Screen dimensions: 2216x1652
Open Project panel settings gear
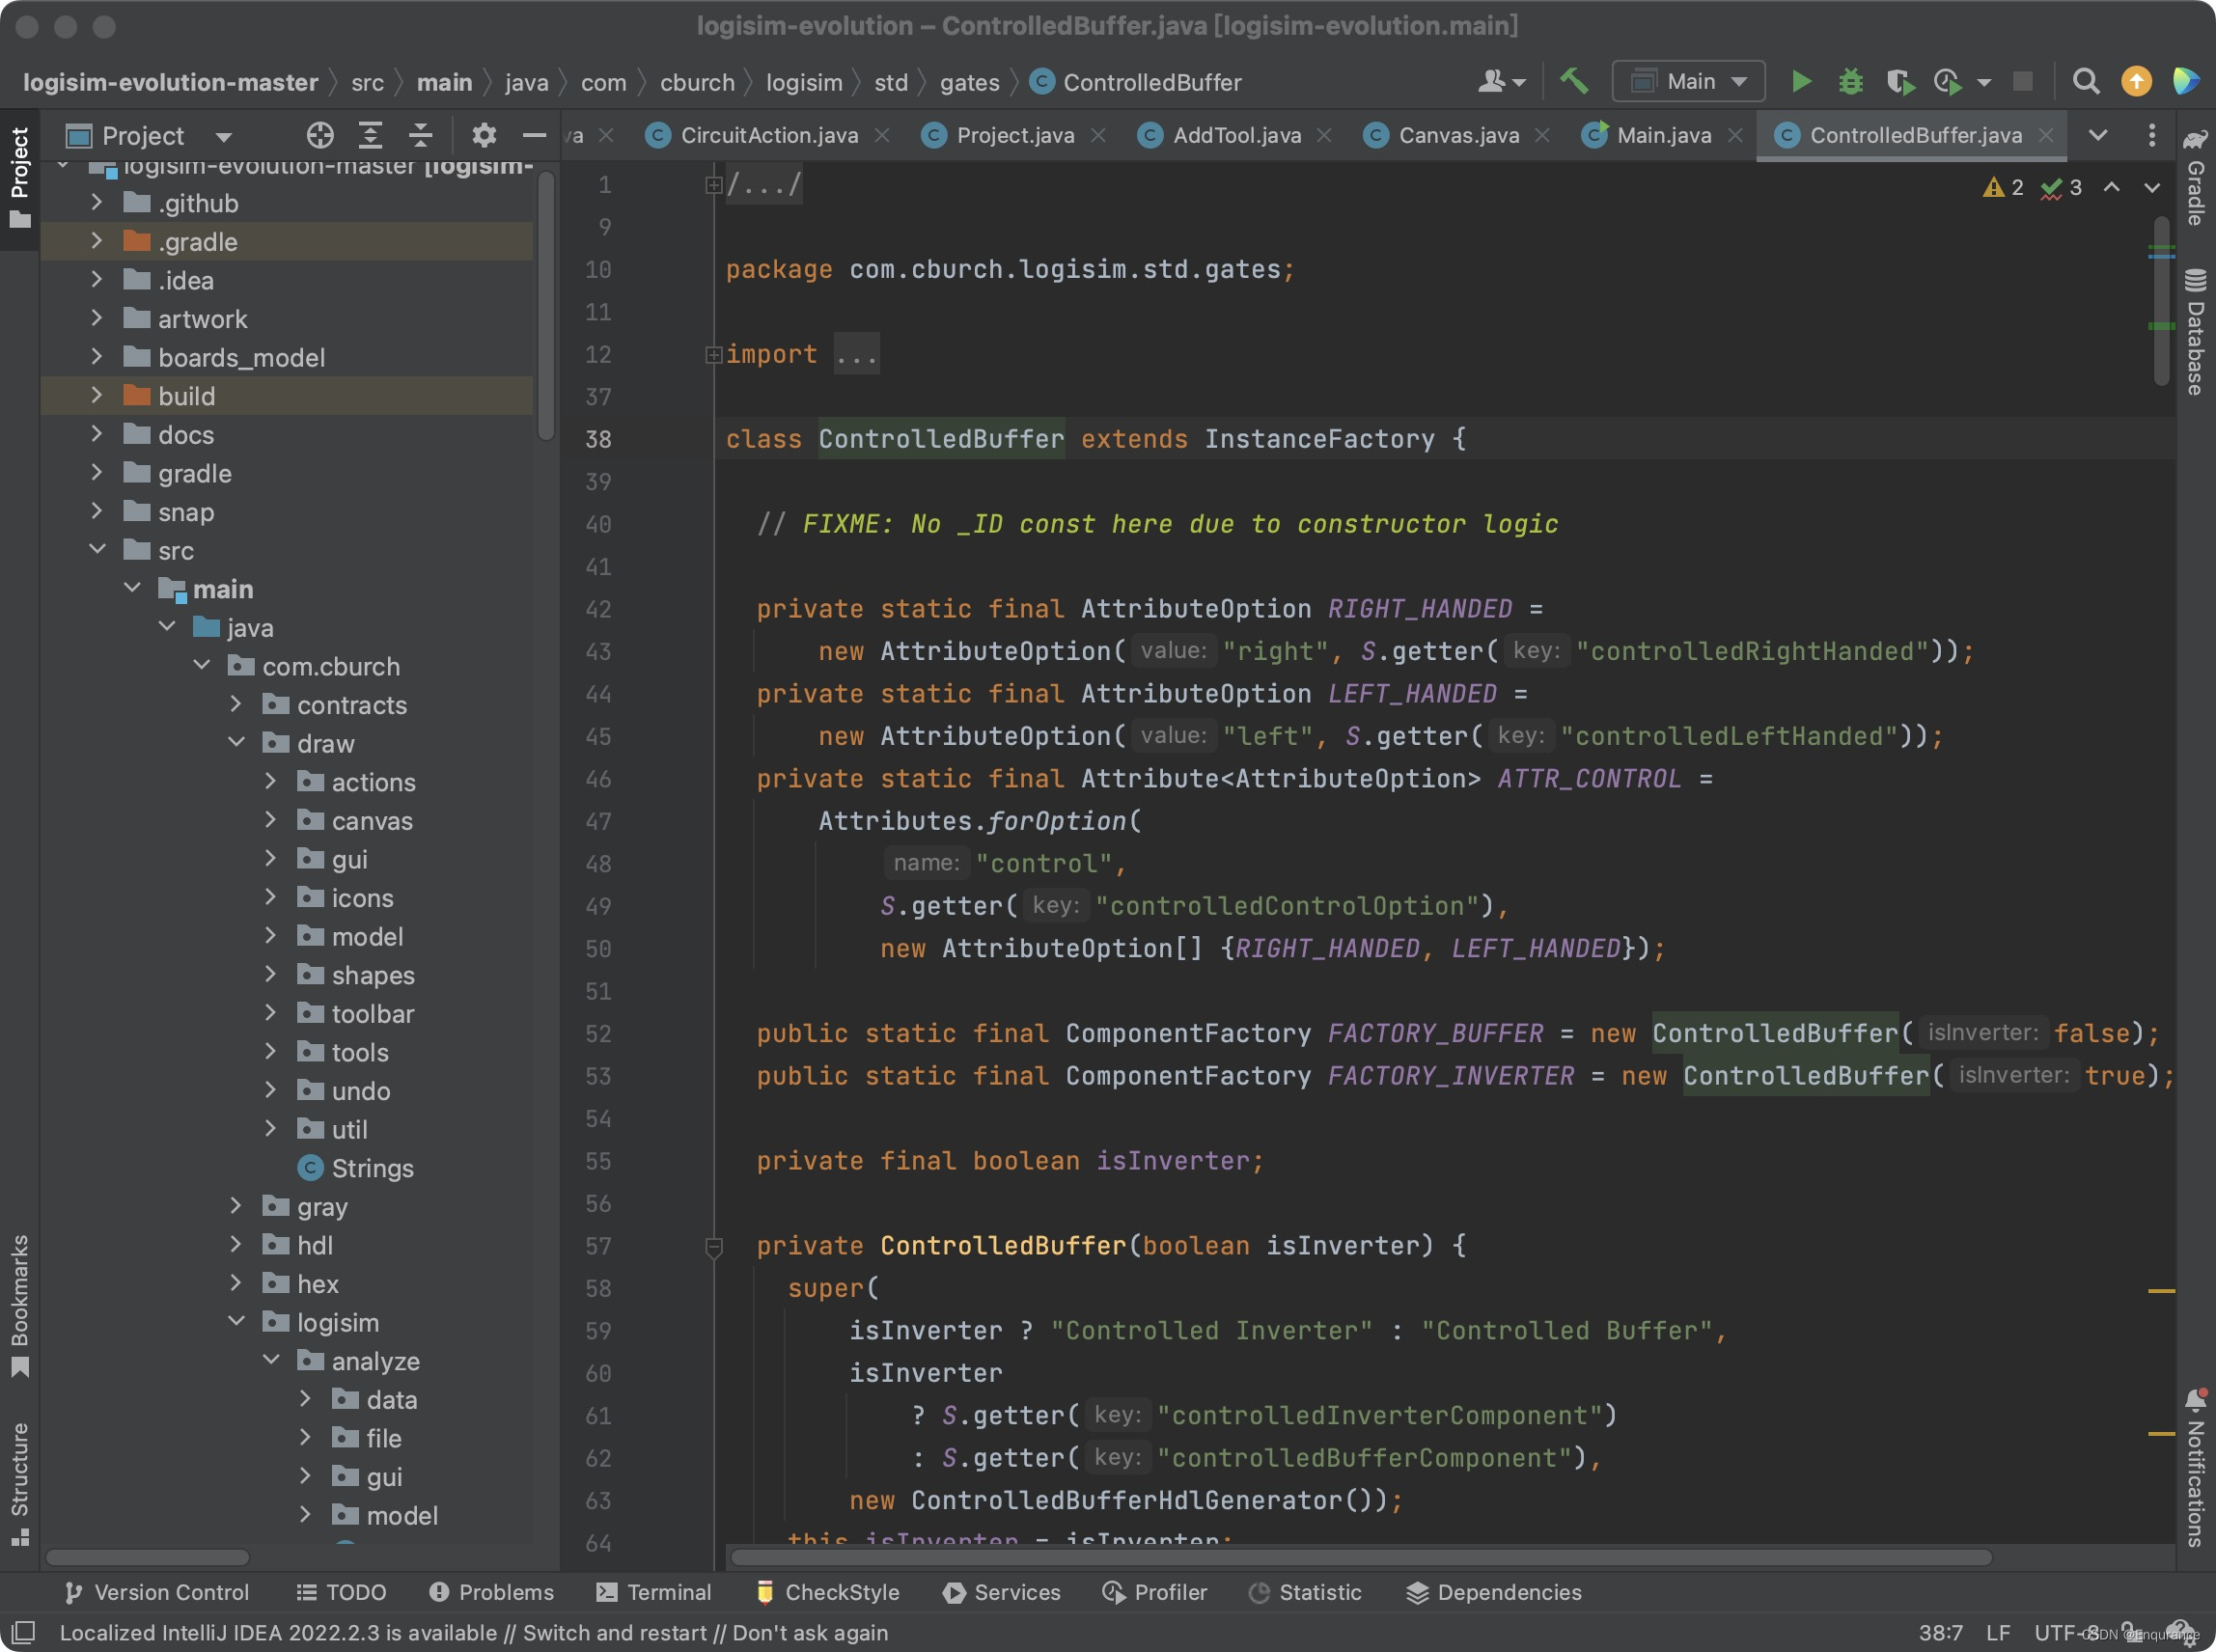(x=484, y=135)
